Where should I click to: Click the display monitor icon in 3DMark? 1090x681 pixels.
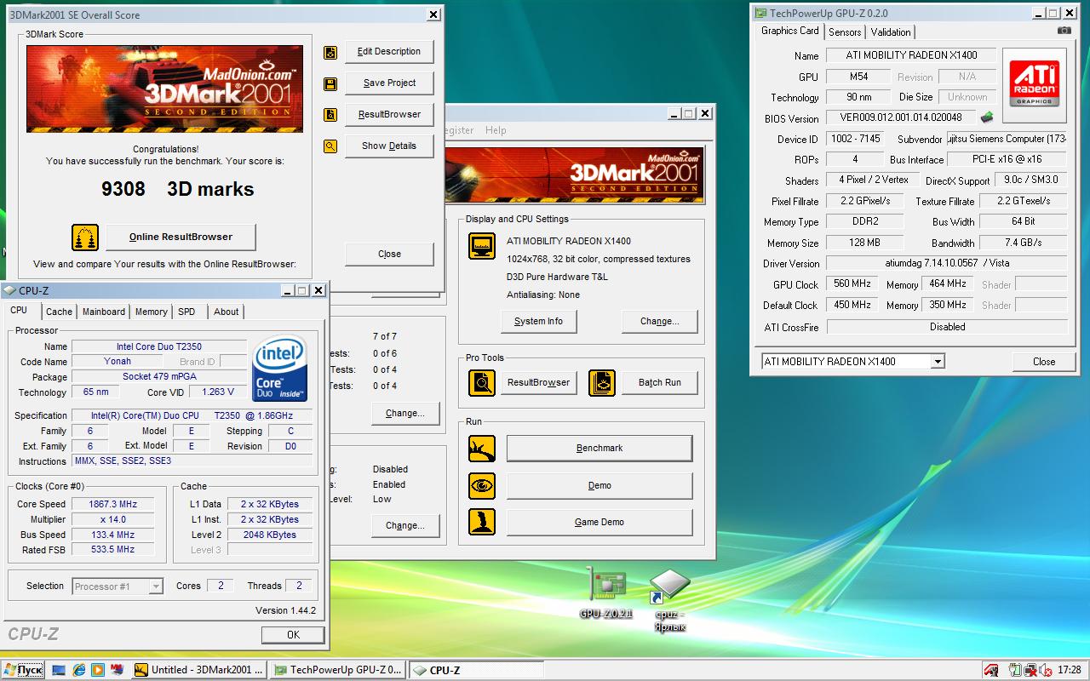[x=482, y=246]
